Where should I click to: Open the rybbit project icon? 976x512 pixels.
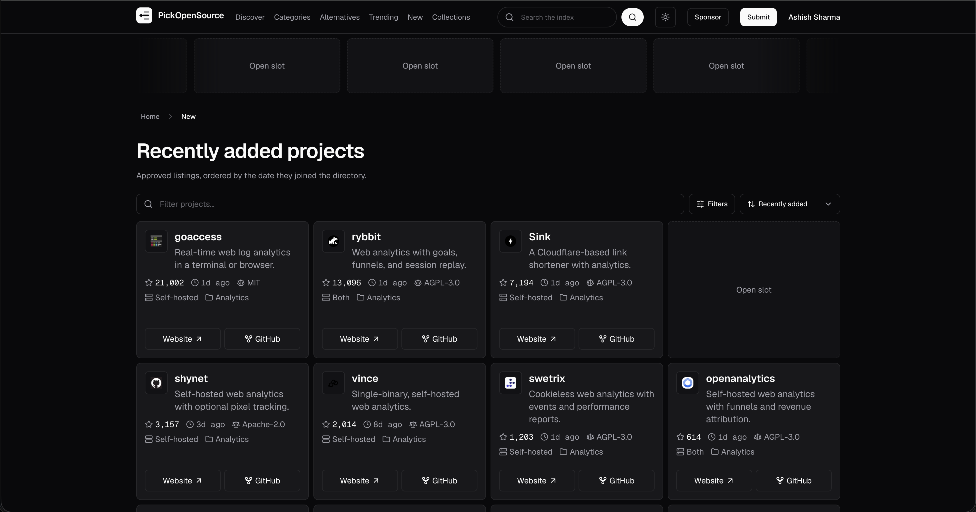click(x=333, y=241)
